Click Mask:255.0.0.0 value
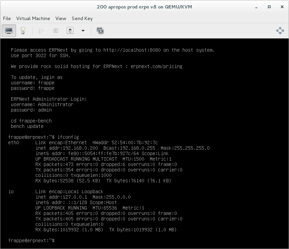 (x=112, y=197)
